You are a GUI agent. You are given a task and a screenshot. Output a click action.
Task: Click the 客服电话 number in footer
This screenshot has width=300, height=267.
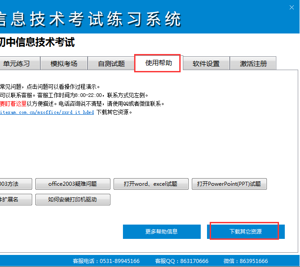[x=119, y=261]
